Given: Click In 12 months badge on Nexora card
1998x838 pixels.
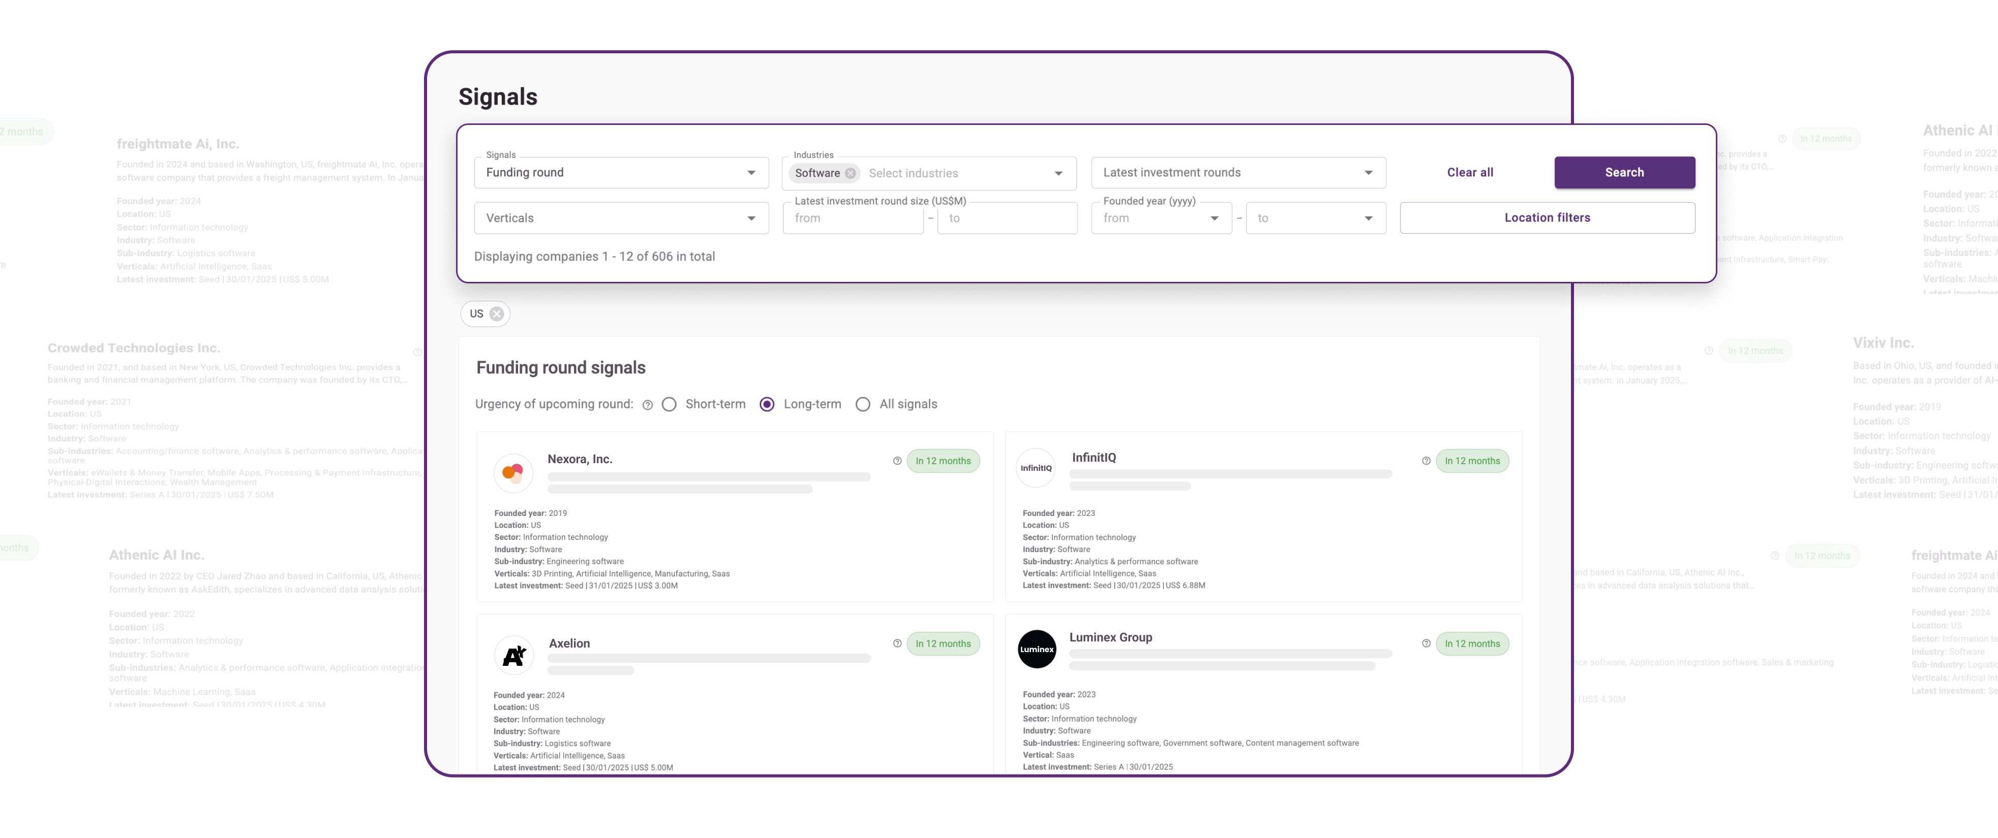Looking at the screenshot, I should pos(943,461).
